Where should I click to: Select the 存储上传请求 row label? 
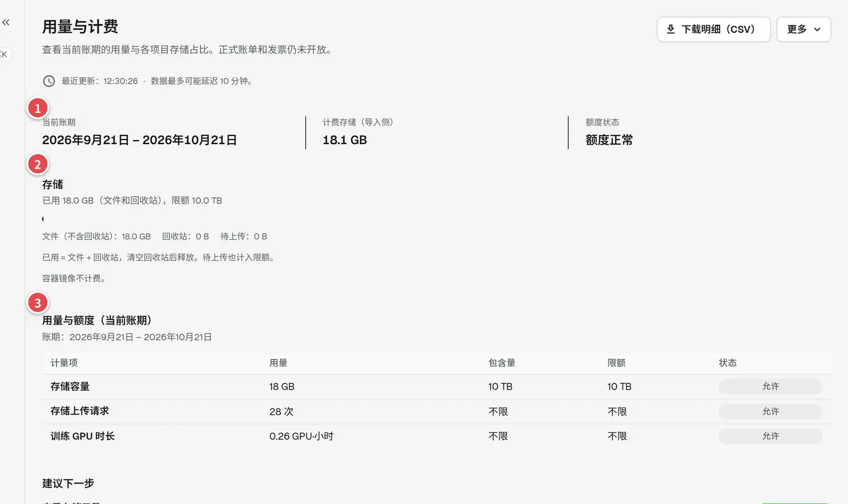click(79, 411)
